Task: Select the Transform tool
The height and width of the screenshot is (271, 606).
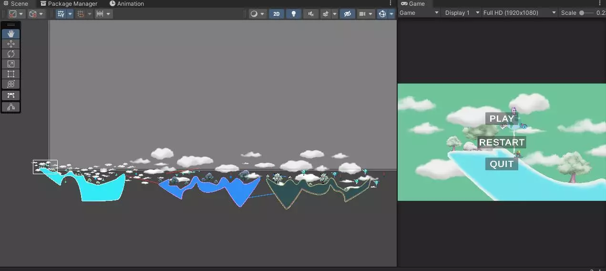Action: point(10,84)
